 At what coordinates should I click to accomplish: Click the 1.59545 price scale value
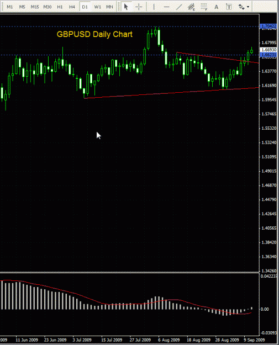point(269,100)
